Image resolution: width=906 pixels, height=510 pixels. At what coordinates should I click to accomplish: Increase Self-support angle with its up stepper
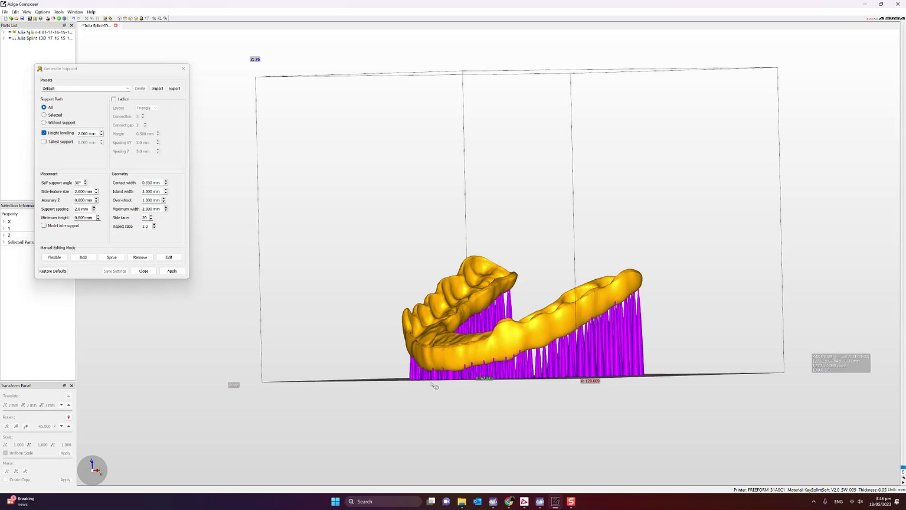(86, 181)
